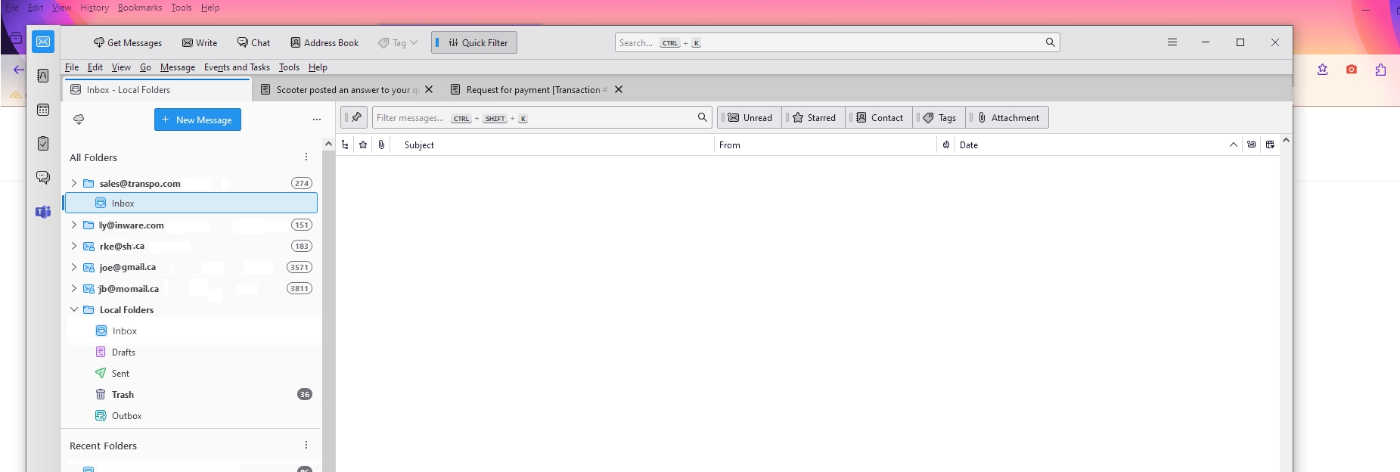Image resolution: width=1400 pixels, height=472 pixels.
Task: Click the thread column header icon
Action: point(345,144)
